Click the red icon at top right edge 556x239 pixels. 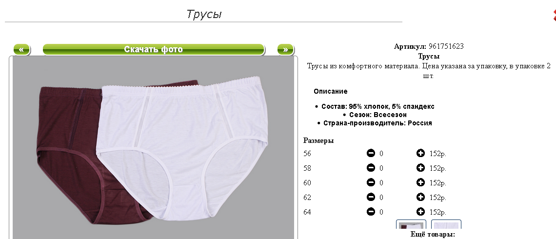point(554,15)
